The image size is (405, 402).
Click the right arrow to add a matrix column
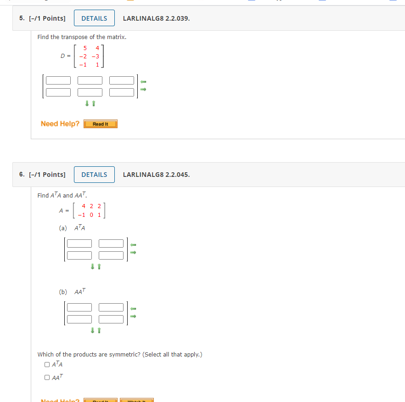click(142, 89)
